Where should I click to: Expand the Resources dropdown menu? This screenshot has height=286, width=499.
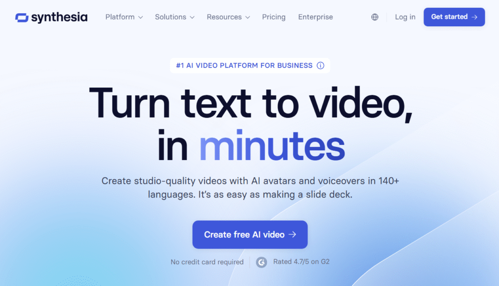tap(229, 17)
